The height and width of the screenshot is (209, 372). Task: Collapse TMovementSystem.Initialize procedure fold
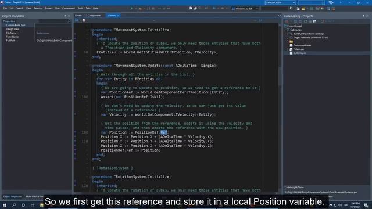pyautogui.click(x=91, y=30)
